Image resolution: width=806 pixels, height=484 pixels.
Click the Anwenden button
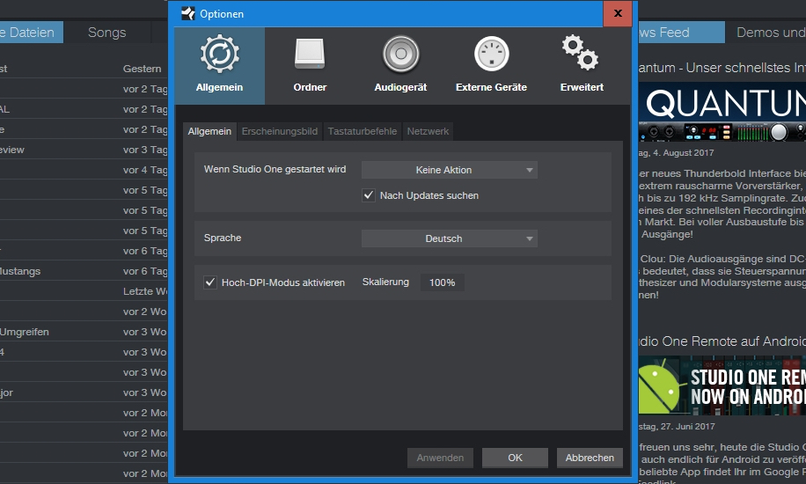tap(440, 458)
